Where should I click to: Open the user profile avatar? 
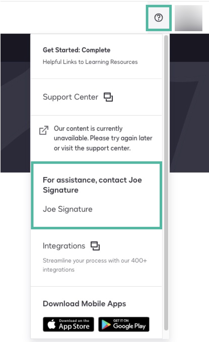pyautogui.click(x=189, y=18)
